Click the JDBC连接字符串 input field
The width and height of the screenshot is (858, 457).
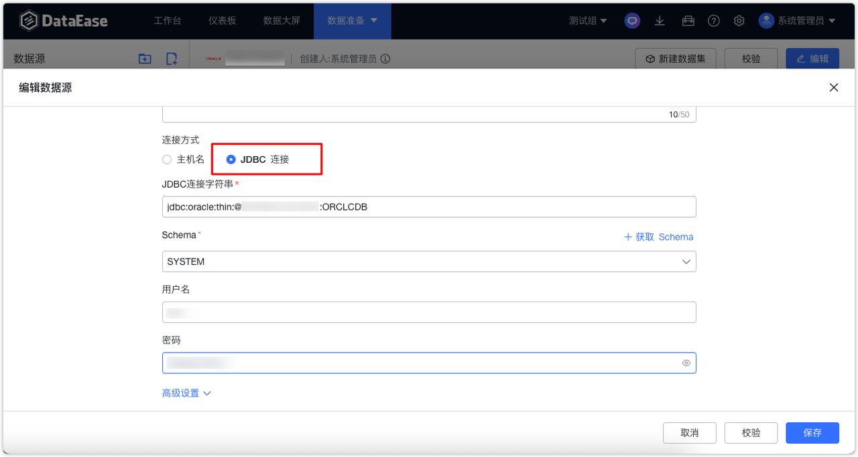[x=429, y=206]
